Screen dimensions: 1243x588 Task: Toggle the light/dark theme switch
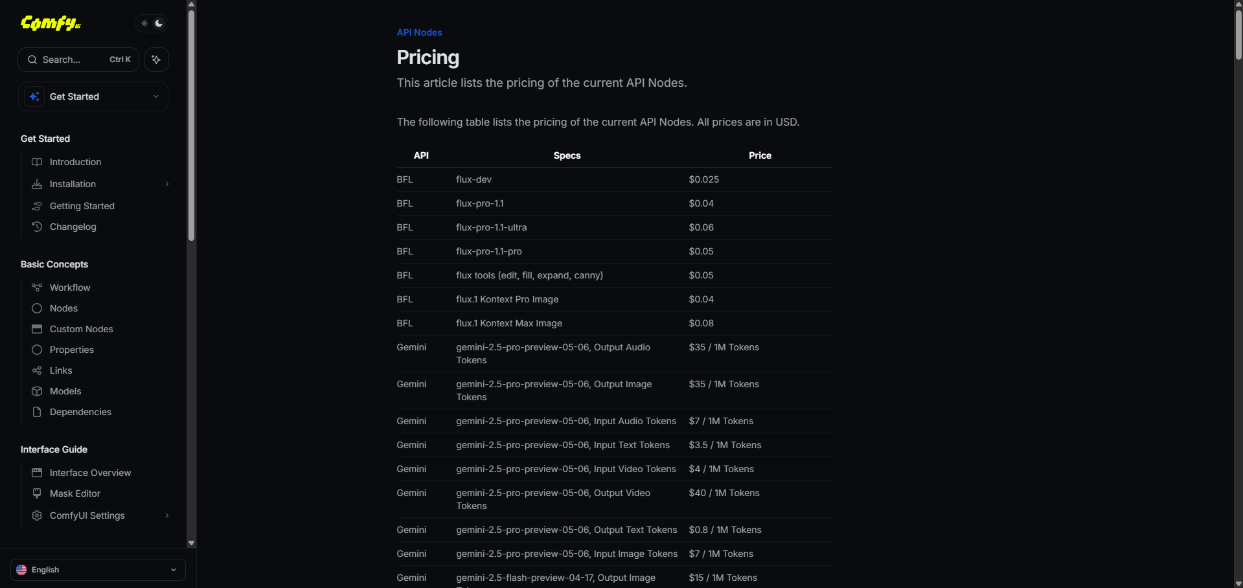[152, 23]
